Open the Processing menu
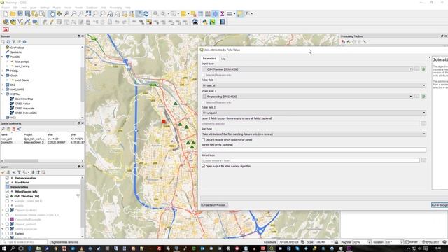 pyautogui.click(x=115, y=8)
